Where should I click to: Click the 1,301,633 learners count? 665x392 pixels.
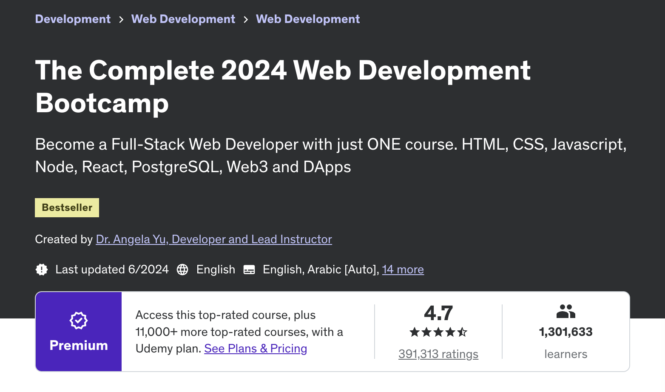[x=566, y=332]
